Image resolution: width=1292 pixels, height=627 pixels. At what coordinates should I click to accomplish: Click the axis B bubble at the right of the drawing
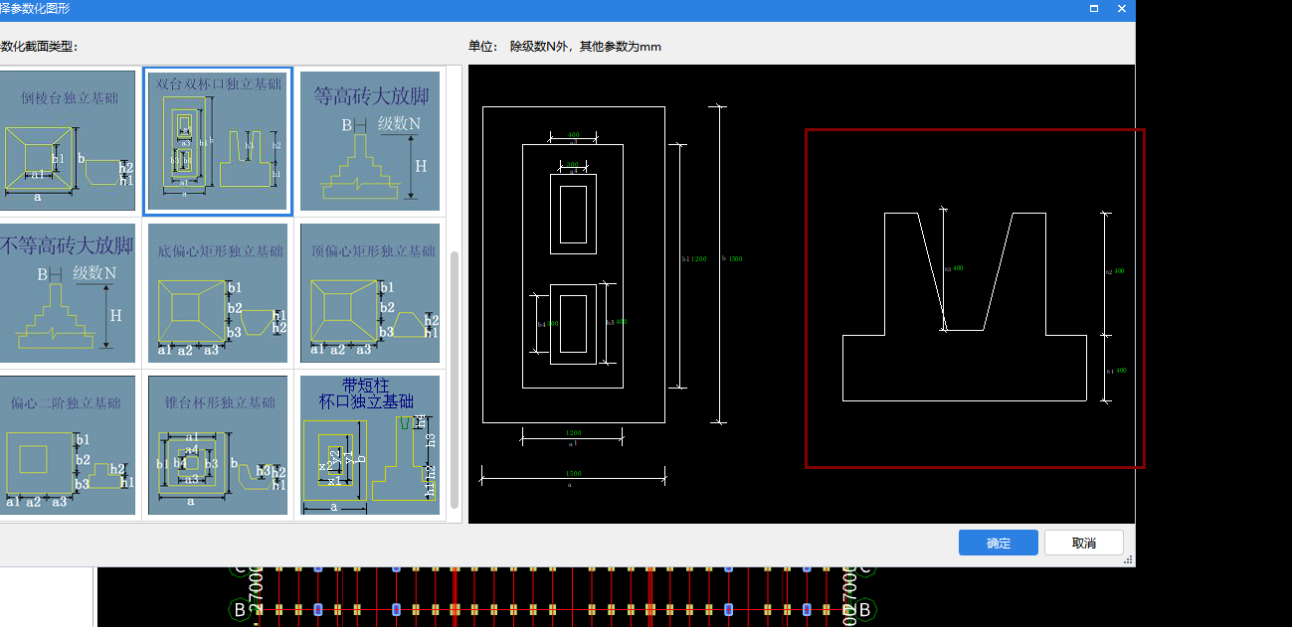point(863,609)
